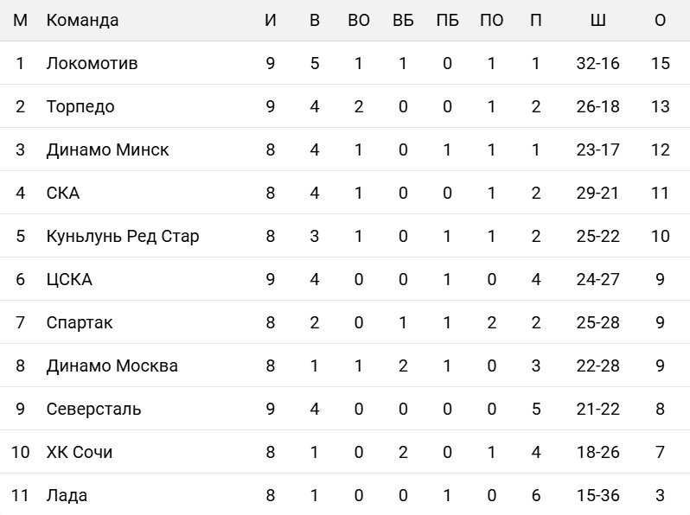Click the ВО column header
Screen dimensions: 690x515
pos(359,20)
